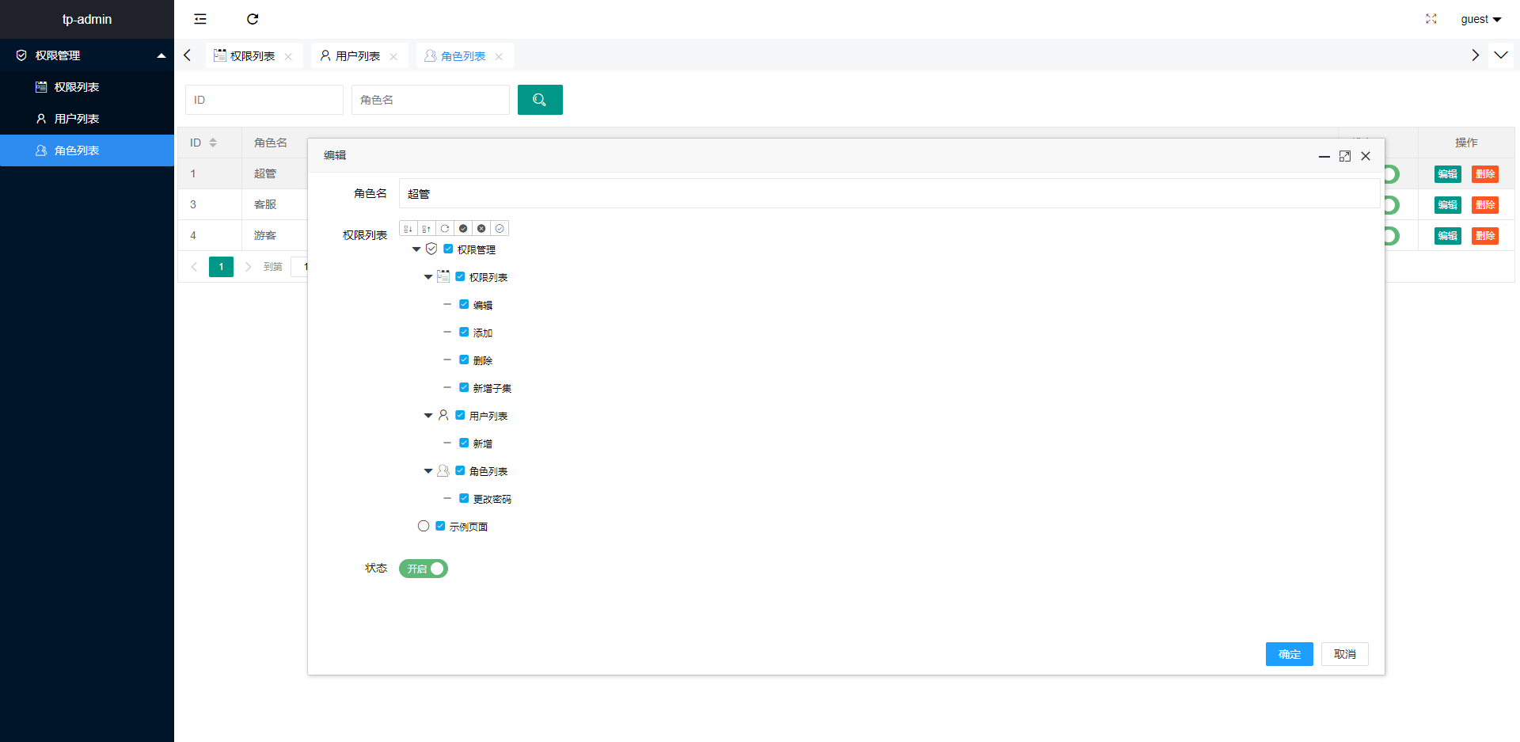Collapse the 用户列表 tree node
The height and width of the screenshot is (742, 1520).
click(428, 415)
